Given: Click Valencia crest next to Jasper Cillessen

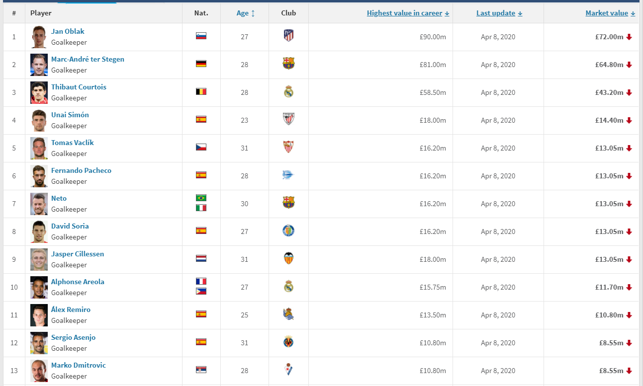Looking at the screenshot, I should click(288, 258).
